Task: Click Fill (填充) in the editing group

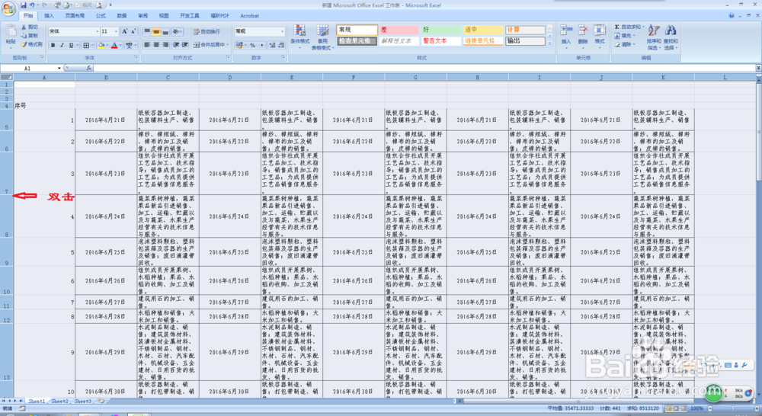Action: coord(625,36)
